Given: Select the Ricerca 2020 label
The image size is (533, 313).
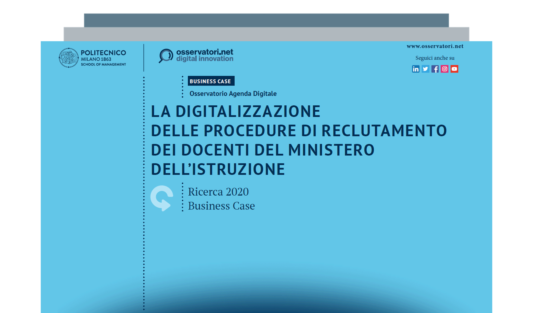Looking at the screenshot, I should (x=218, y=192).
